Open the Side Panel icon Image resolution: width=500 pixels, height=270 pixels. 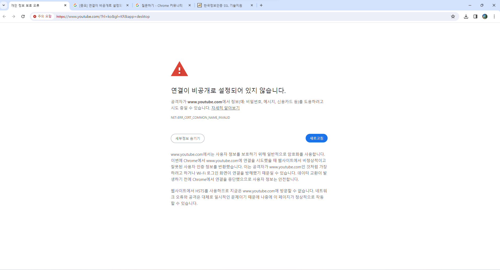pyautogui.click(x=475, y=16)
